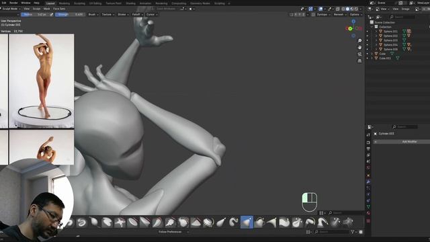Switch to the UV Editing workspace tab
The image size is (430, 242).
95,3
